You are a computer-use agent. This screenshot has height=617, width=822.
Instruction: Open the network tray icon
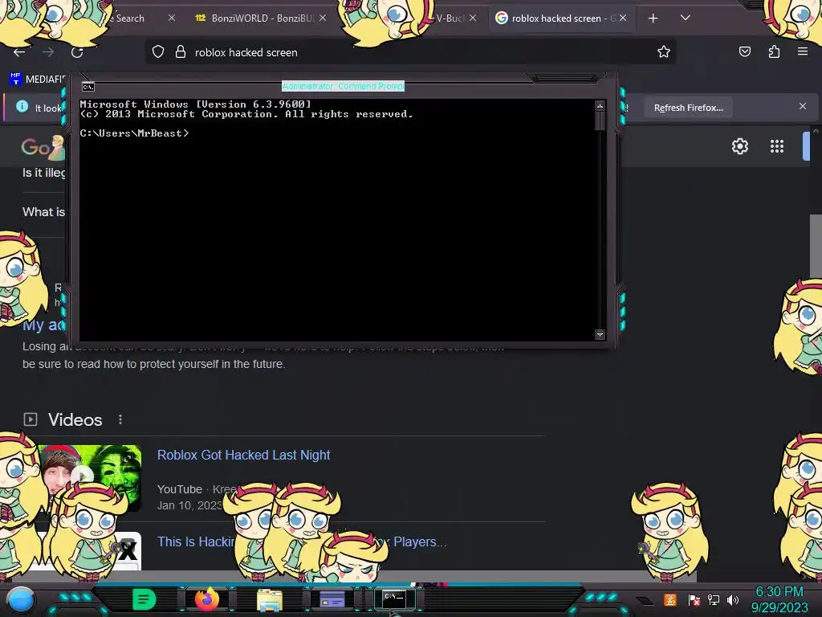(714, 599)
